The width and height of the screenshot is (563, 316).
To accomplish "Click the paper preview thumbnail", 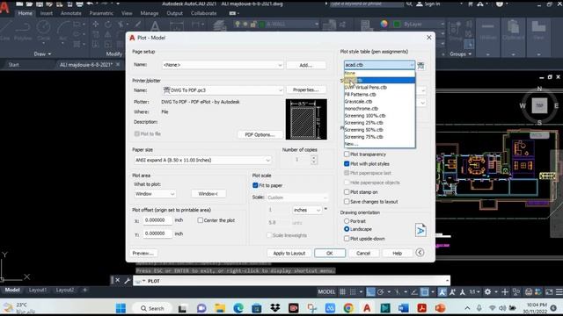I will click(x=306, y=119).
